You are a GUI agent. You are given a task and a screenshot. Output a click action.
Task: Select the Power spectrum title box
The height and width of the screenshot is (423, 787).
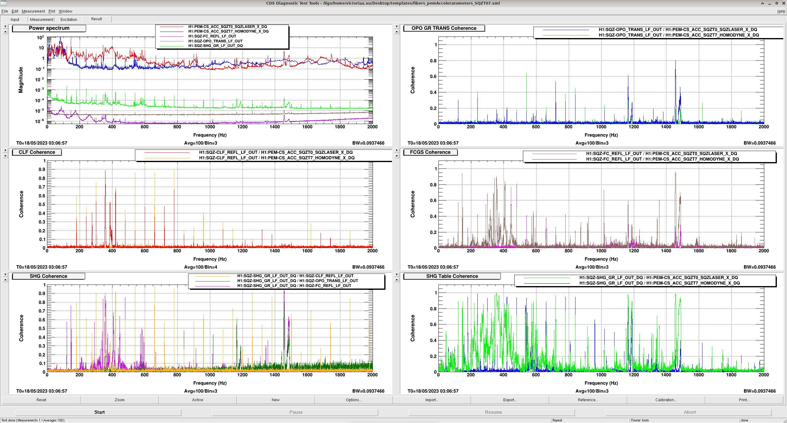49,28
